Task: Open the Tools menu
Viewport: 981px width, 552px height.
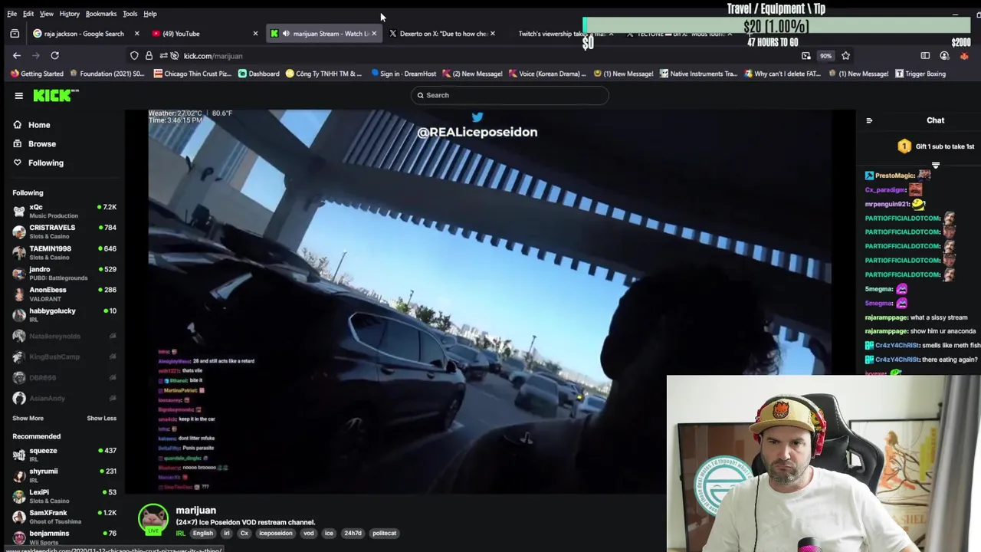Action: point(130,14)
